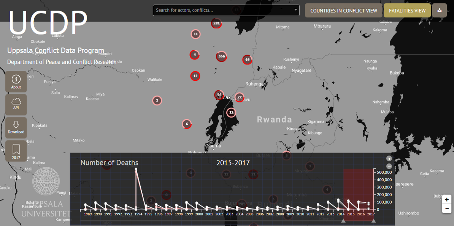The height and width of the screenshot is (226, 454).
Task: Select the 22 fatalities cluster marker
Action: (x=240, y=97)
